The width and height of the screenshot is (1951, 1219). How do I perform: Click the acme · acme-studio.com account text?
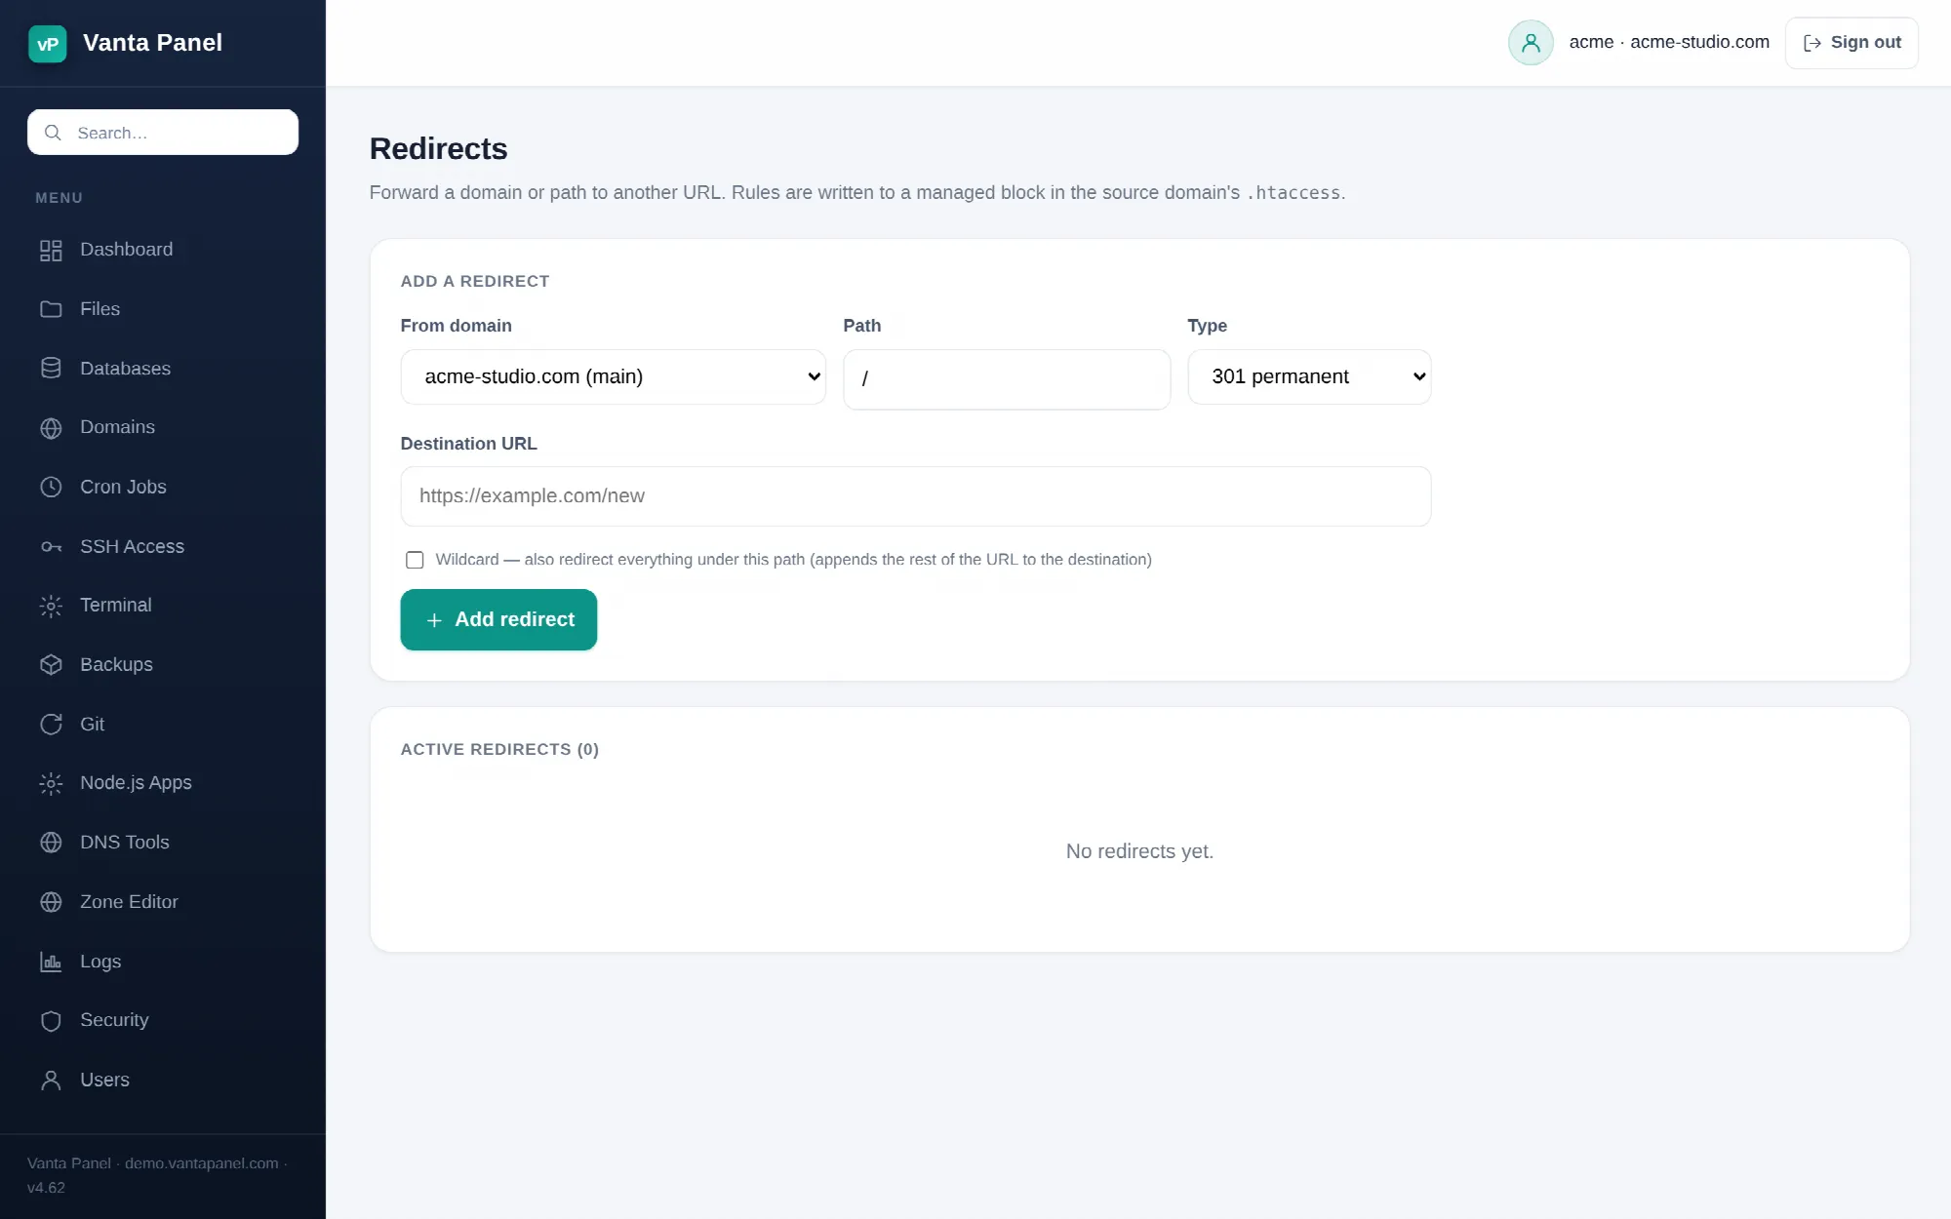[x=1669, y=42]
